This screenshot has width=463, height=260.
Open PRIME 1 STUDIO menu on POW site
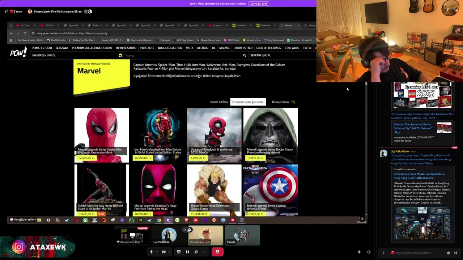pyautogui.click(x=42, y=48)
